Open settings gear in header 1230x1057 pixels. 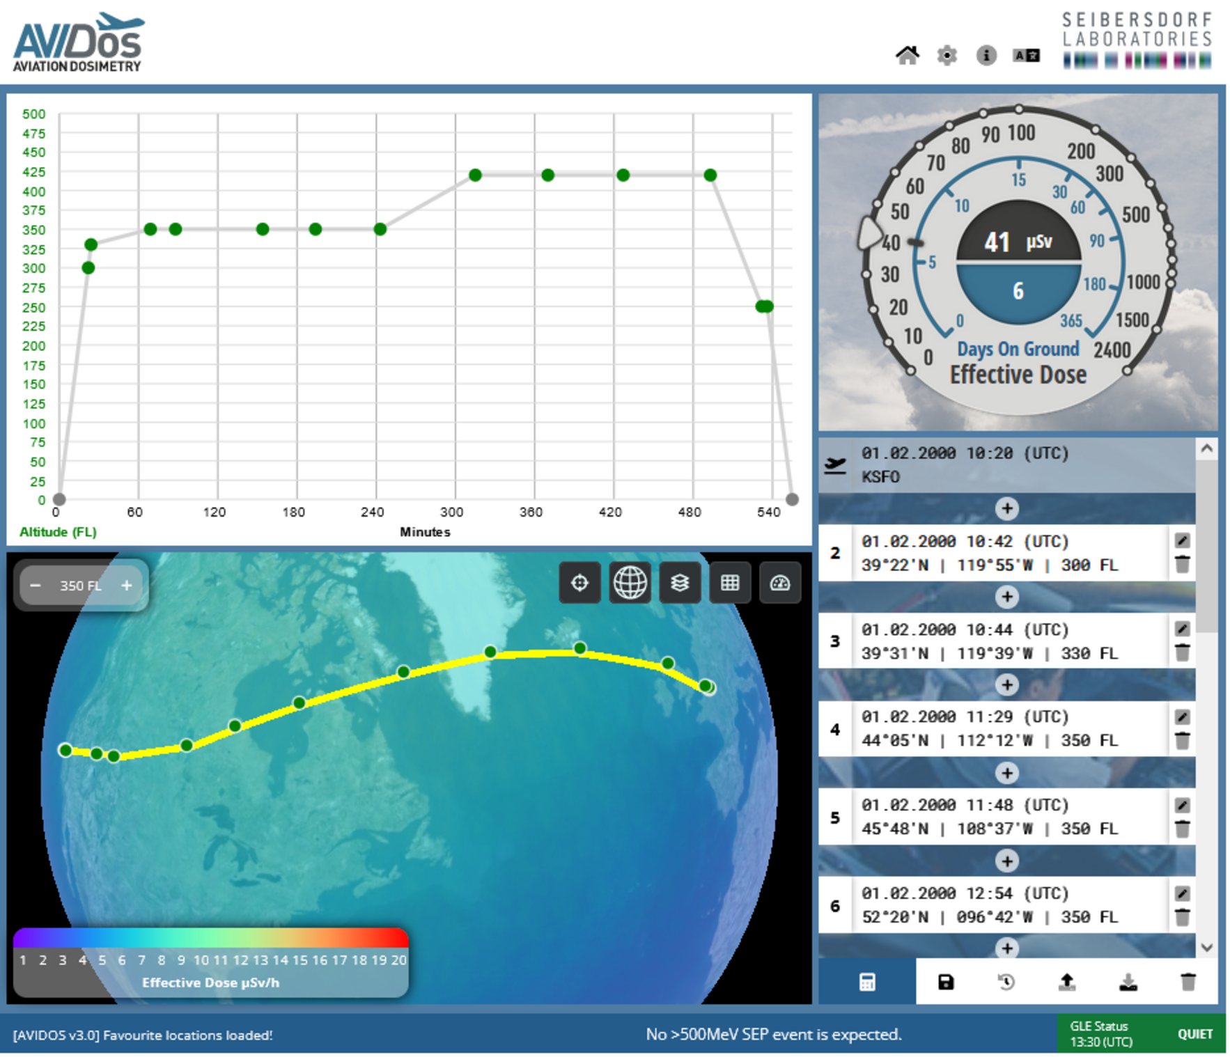(x=946, y=55)
